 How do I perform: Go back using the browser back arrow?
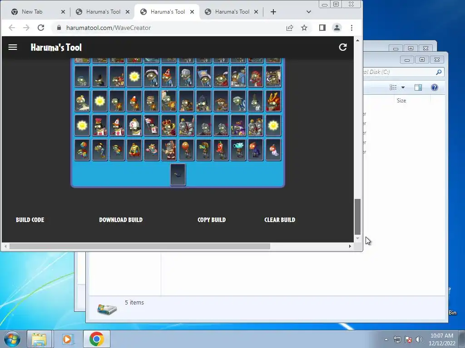click(x=12, y=28)
